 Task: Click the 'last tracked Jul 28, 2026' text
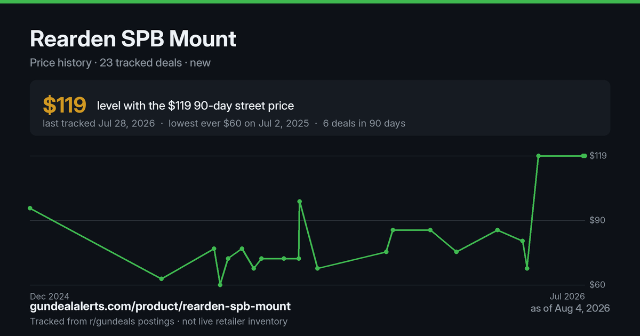(x=99, y=124)
